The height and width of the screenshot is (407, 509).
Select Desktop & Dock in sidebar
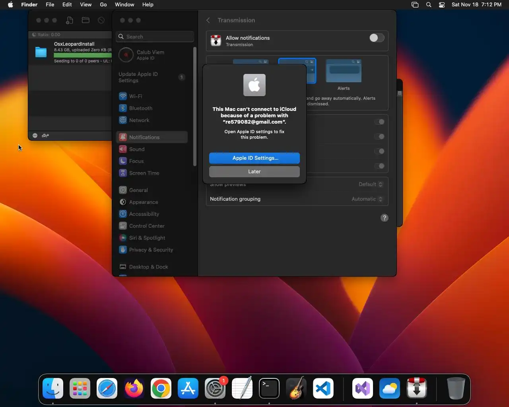click(x=152, y=267)
